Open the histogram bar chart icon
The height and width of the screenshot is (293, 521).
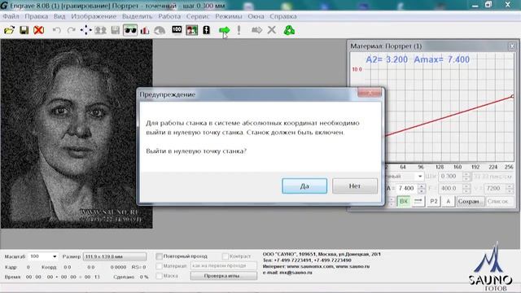145,30
